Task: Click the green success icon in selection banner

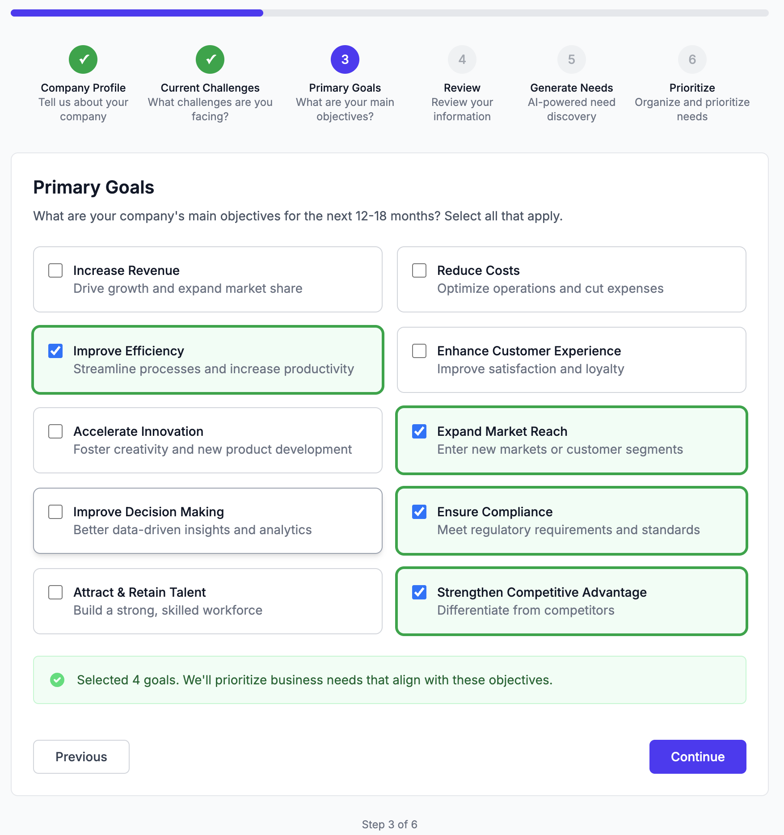Action: [x=57, y=680]
